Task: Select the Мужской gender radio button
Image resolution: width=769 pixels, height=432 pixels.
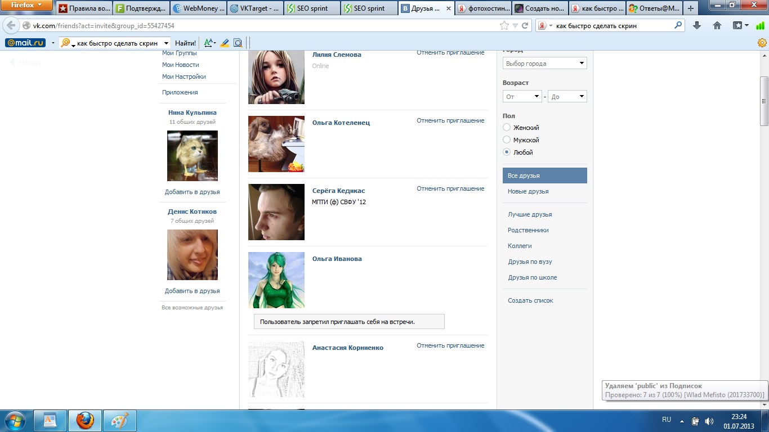Action: point(507,140)
